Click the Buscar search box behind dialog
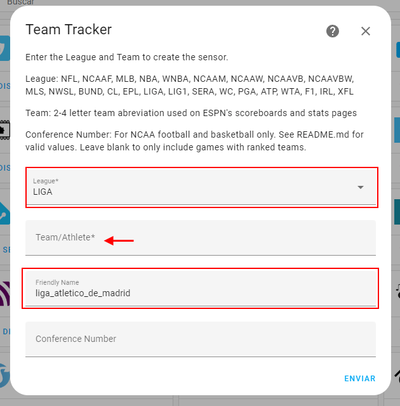Screen dimensions: 400x406 click(20, 3)
